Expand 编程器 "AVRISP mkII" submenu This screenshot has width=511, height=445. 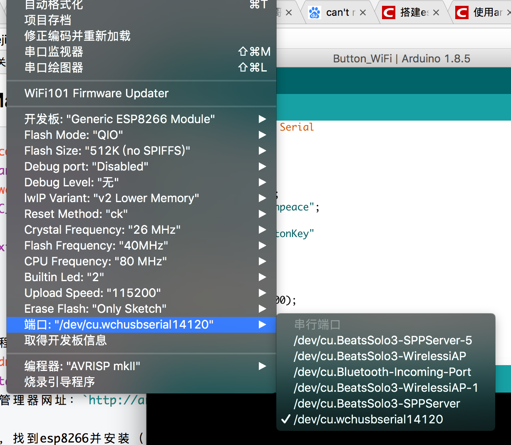point(141,366)
